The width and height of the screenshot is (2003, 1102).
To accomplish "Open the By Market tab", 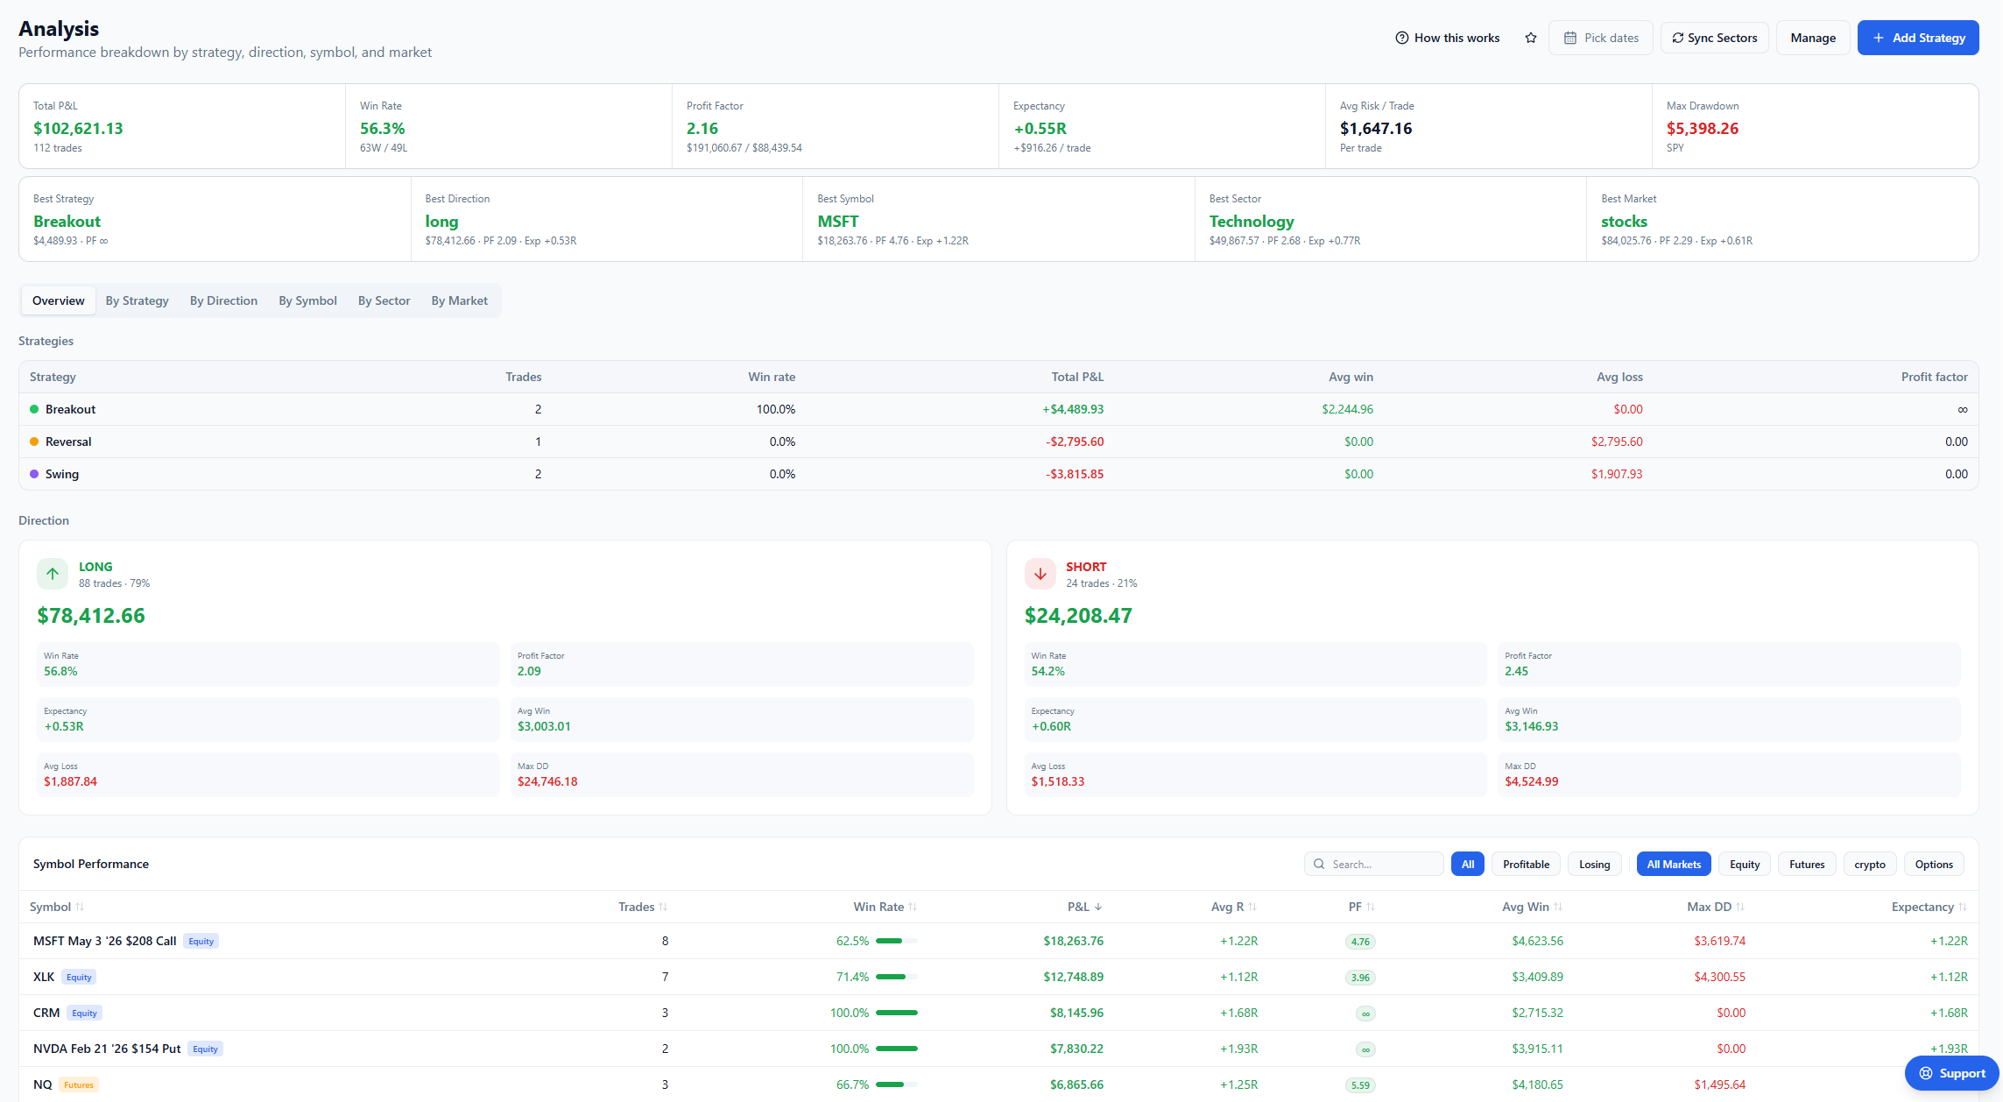I will 460,300.
